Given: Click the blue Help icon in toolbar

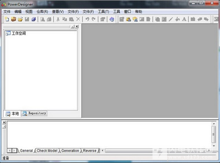Looking at the screenshot, I should (x=112, y=19).
